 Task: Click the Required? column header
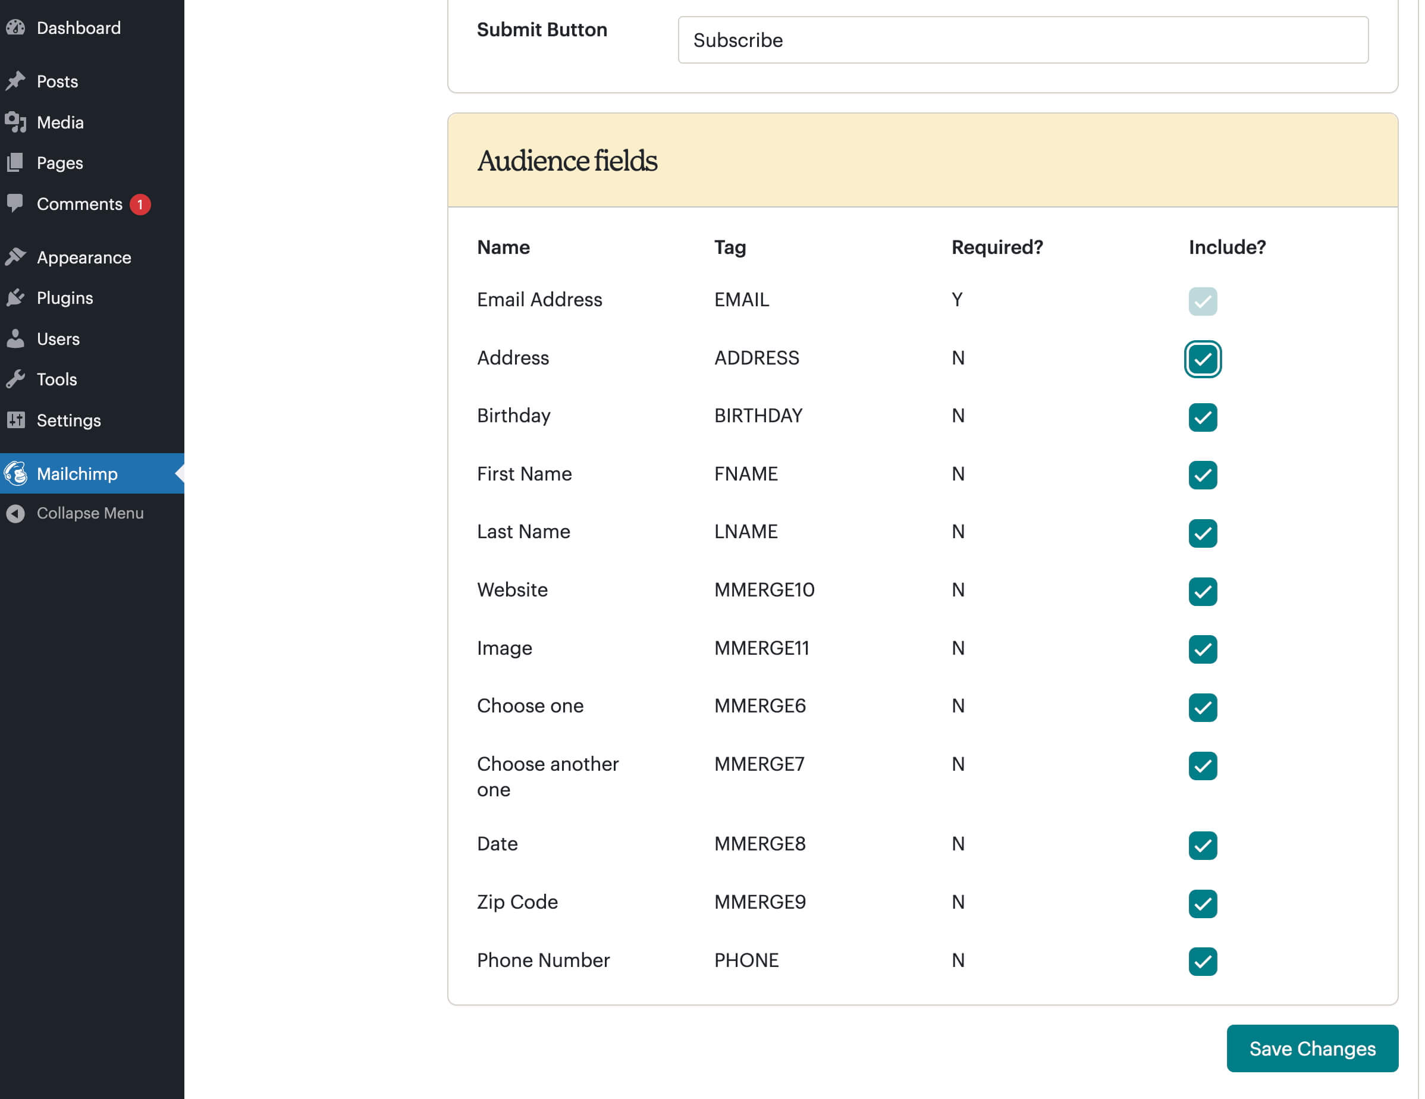(x=997, y=247)
